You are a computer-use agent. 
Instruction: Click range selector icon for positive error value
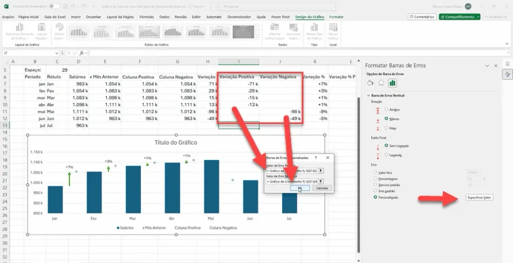tap(321, 170)
